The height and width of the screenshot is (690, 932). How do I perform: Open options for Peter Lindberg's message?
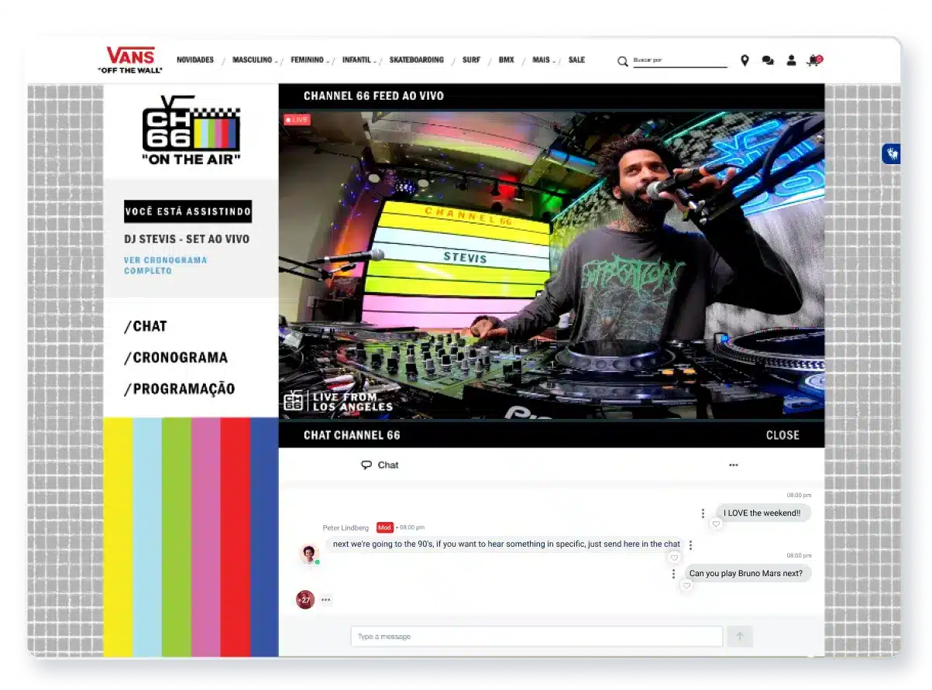click(690, 544)
